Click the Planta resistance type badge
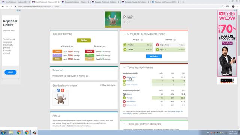This screenshot has height=135, width=240. (90, 55)
